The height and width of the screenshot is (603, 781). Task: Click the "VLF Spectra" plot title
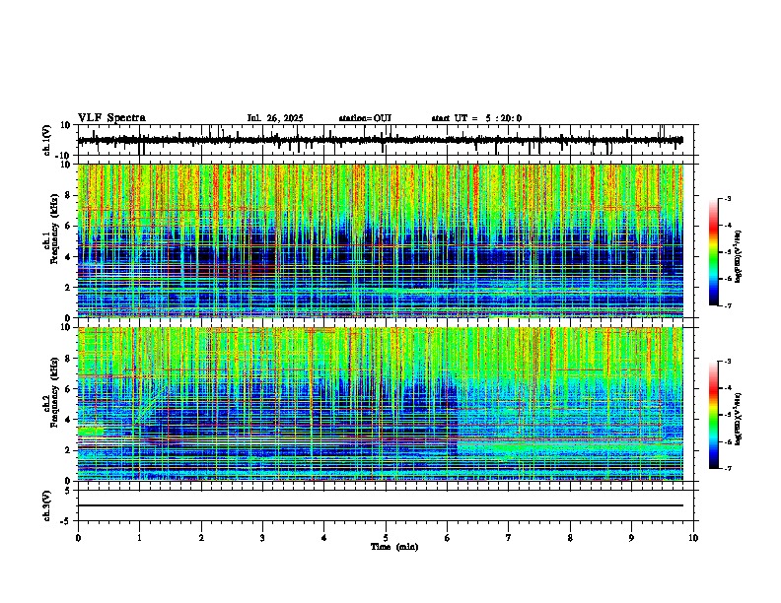click(x=111, y=118)
